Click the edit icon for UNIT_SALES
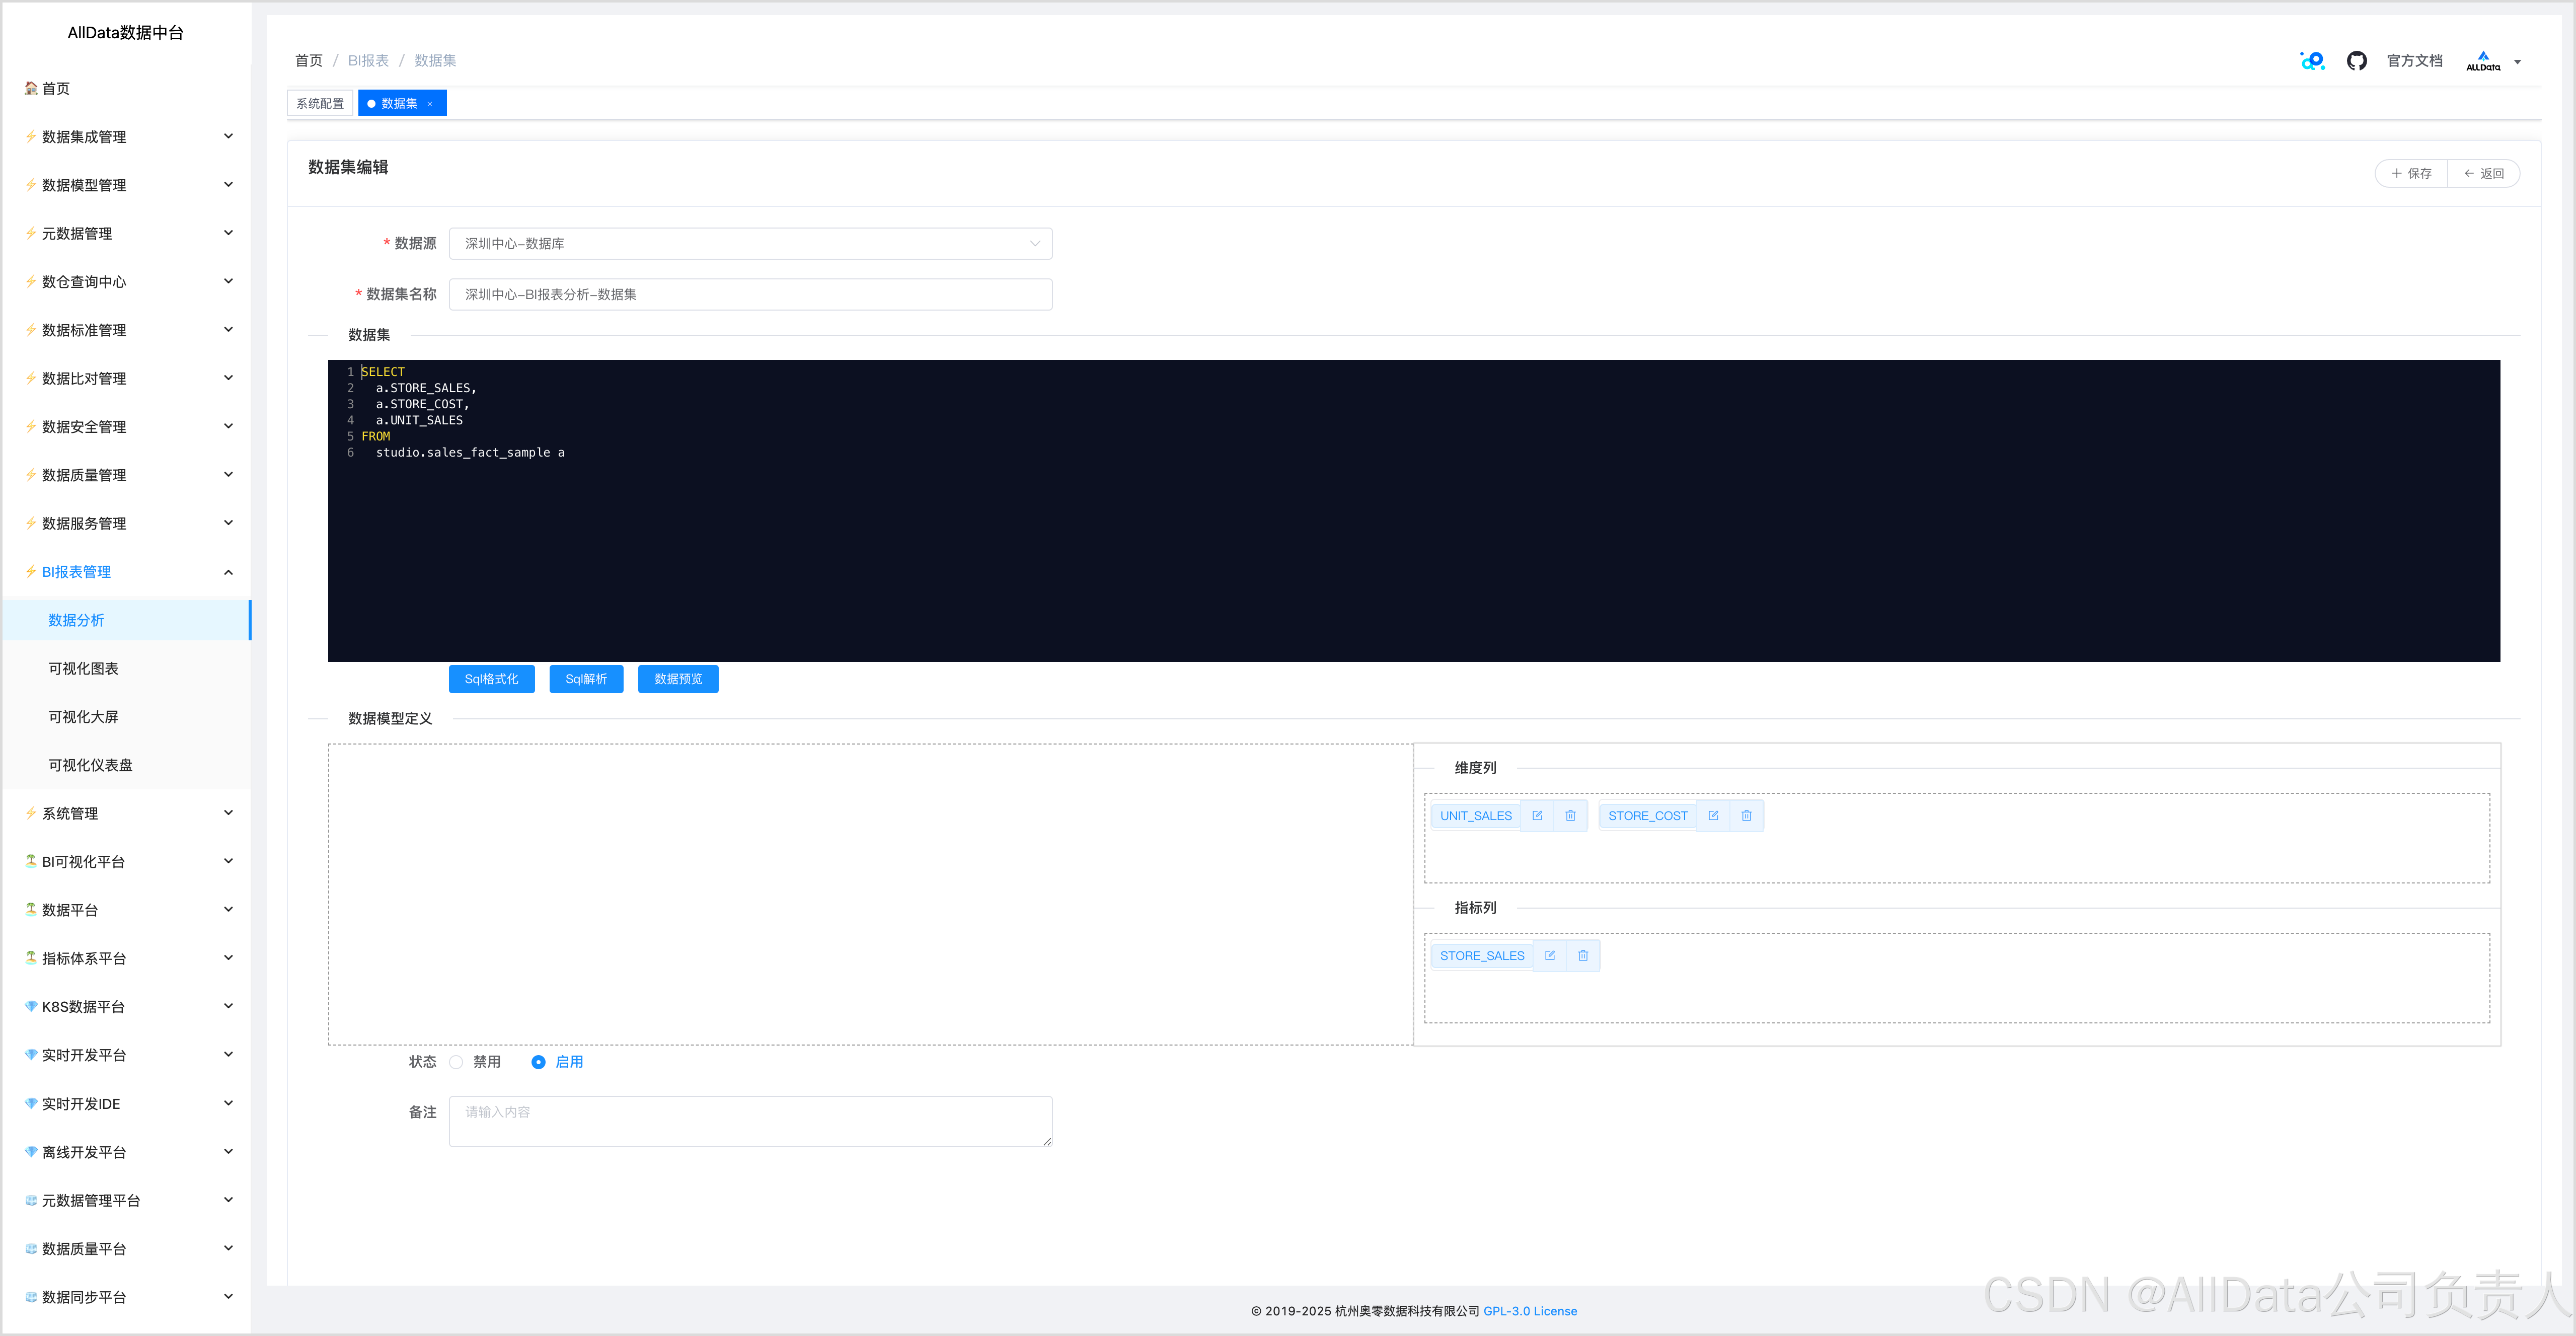Screen dimensions: 2576x1336 point(1537,815)
